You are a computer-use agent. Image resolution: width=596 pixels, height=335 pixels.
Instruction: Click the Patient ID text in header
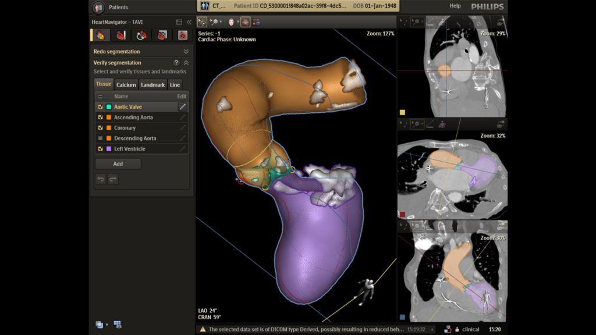pos(290,6)
